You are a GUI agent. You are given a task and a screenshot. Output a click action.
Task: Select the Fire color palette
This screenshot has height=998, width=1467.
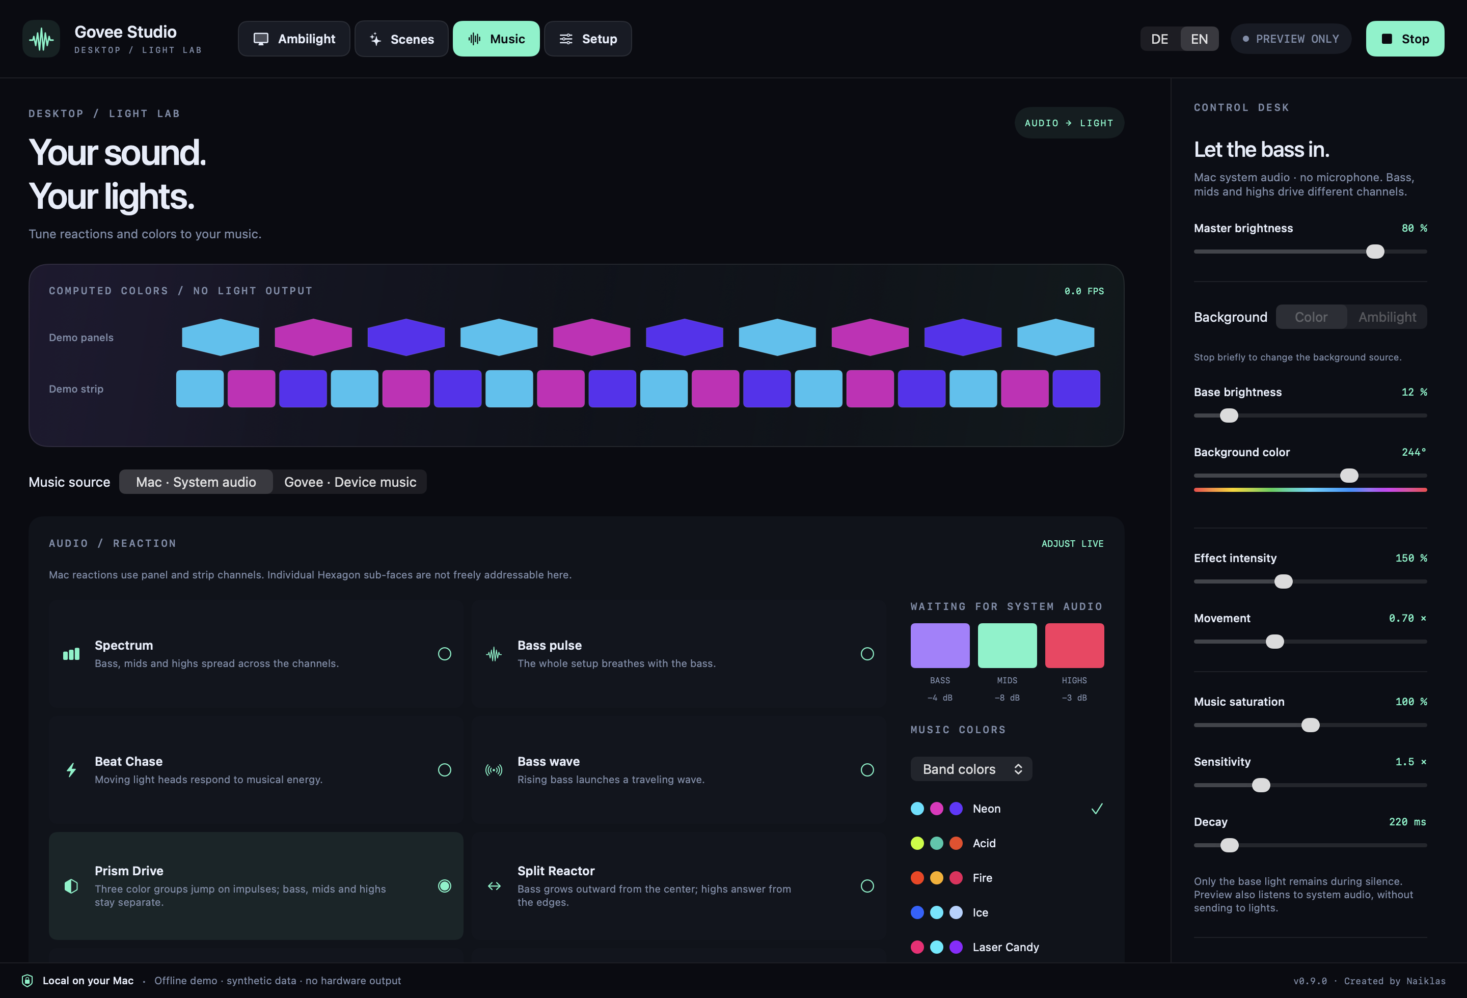(1007, 878)
